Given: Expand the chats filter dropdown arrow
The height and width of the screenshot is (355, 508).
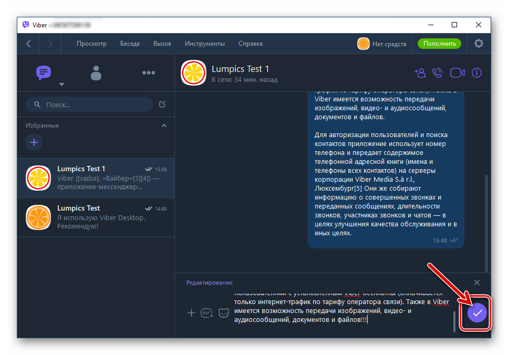Looking at the screenshot, I should click(x=61, y=85).
